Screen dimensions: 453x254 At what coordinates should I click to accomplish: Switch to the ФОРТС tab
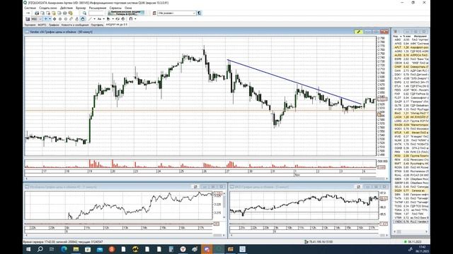(x=42, y=25)
